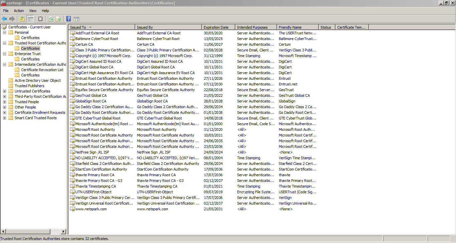Screen dimensions: 456x243
Task: Select the DigiCert High Assurance EV Root CA certificate
Action: (104, 73)
